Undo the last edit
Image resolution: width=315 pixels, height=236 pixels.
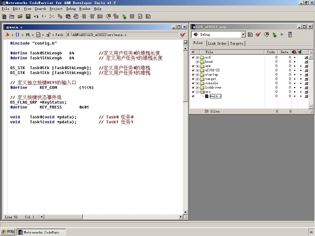tap(36, 17)
